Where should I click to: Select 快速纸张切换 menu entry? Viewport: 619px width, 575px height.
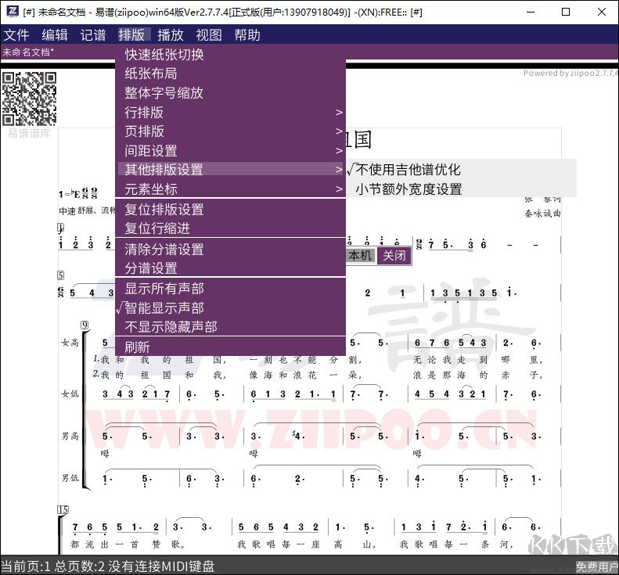coord(231,55)
